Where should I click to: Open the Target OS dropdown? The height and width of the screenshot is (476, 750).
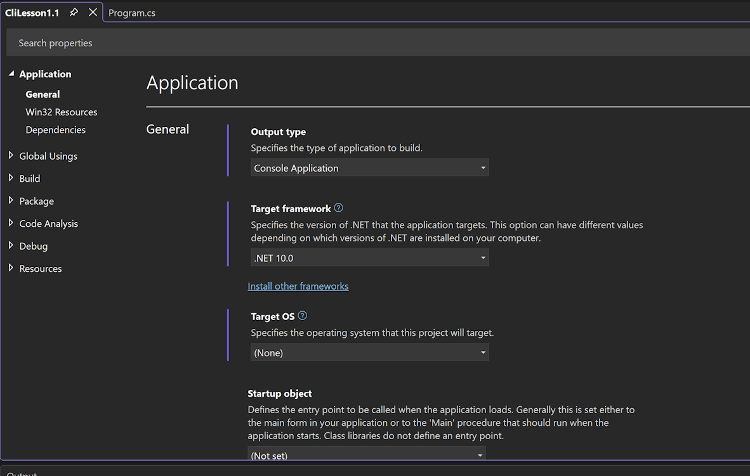click(x=369, y=353)
